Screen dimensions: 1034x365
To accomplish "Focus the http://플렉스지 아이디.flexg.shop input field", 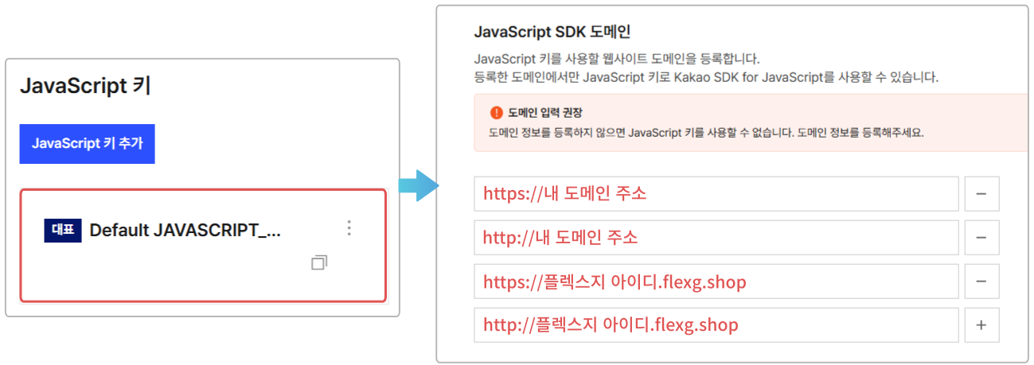I will [716, 325].
